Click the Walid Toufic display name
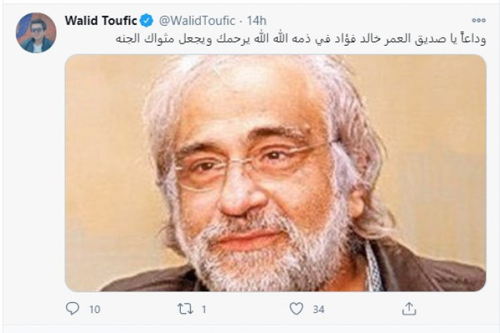This screenshot has height=333, width=500. [101, 21]
